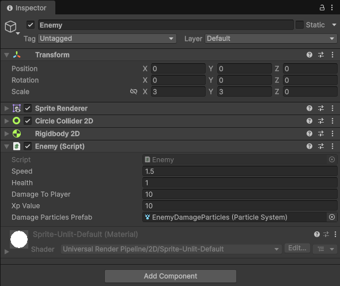Viewport: 340px width, 286px height.
Task: Open material help reference icon
Action: pyautogui.click(x=317, y=234)
